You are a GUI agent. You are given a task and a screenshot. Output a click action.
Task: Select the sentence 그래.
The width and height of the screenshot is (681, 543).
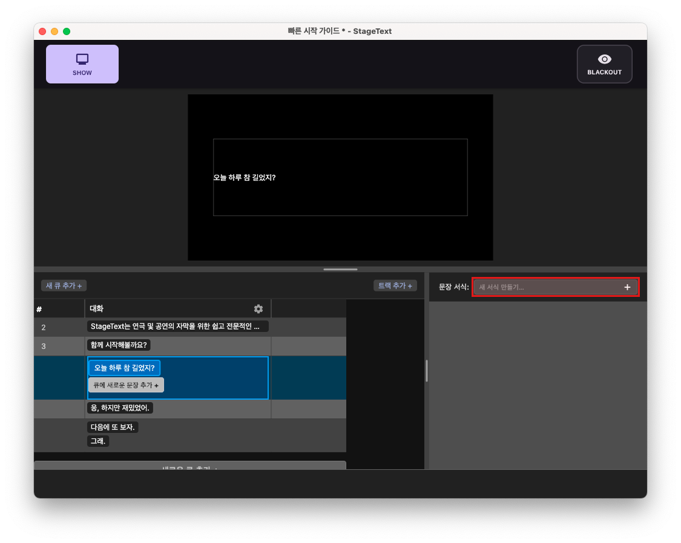[x=97, y=441]
